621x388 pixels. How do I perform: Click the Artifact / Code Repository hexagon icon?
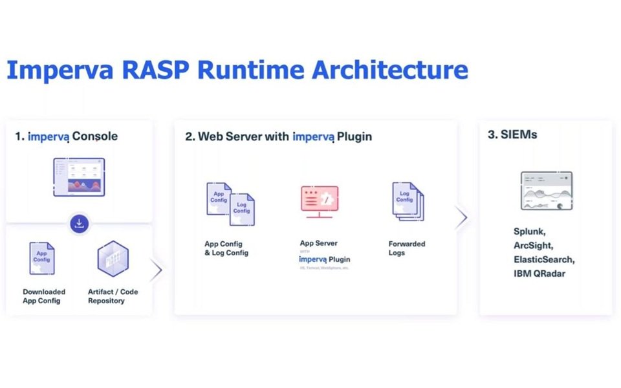113,259
